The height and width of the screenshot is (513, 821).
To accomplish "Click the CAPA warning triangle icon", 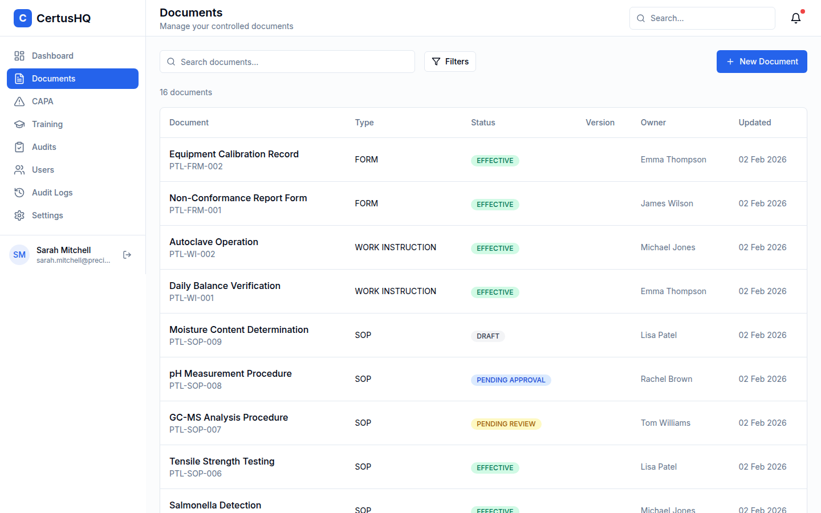I will [19, 101].
